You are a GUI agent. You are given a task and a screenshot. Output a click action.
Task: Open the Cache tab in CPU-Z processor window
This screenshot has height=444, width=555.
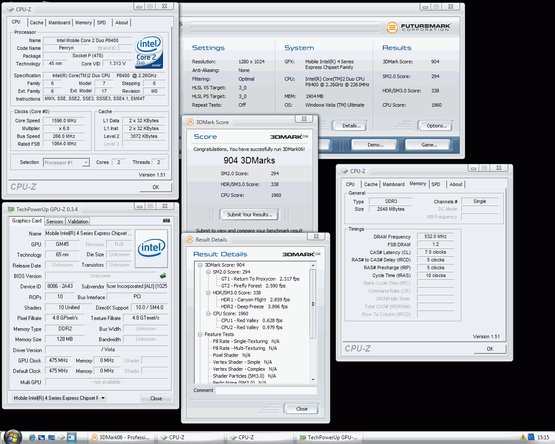tap(36, 23)
